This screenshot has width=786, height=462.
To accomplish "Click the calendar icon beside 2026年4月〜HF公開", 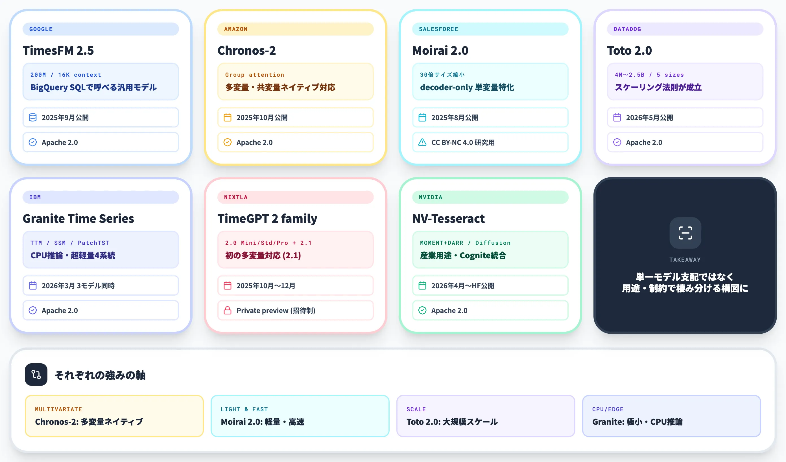I will point(422,286).
